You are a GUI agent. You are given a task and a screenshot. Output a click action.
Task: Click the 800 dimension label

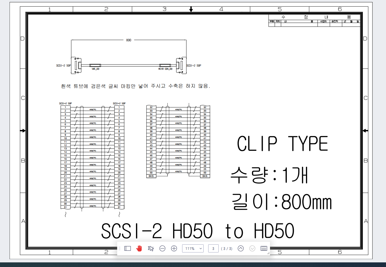pyautogui.click(x=128, y=40)
